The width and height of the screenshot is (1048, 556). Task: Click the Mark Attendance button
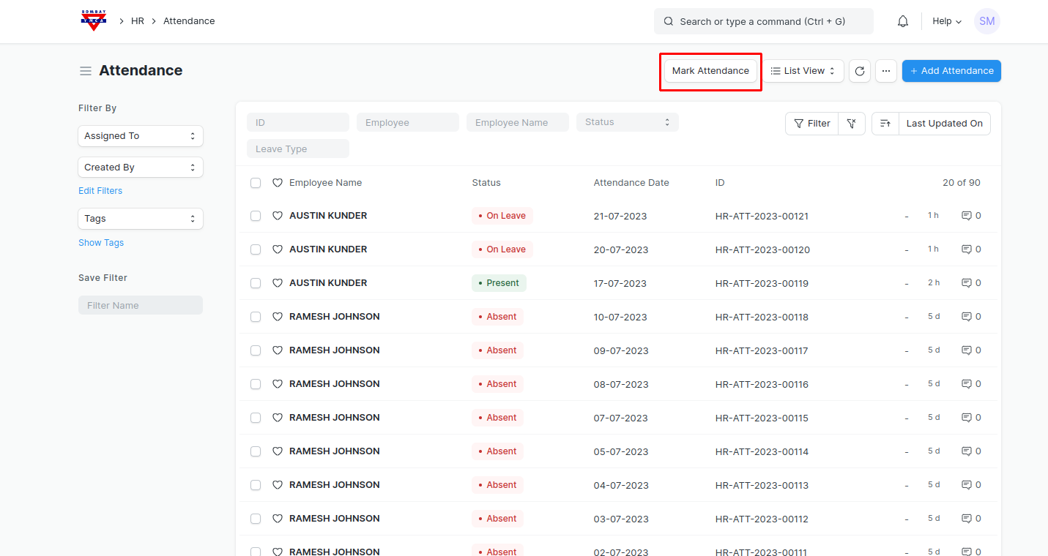pyautogui.click(x=710, y=71)
